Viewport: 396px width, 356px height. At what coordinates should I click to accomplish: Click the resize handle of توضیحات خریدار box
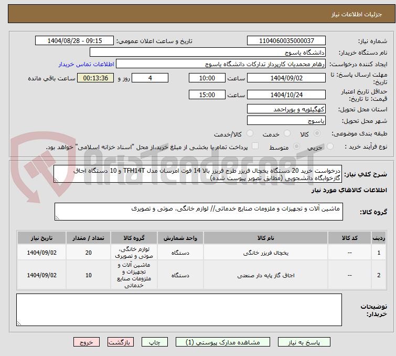19,323
